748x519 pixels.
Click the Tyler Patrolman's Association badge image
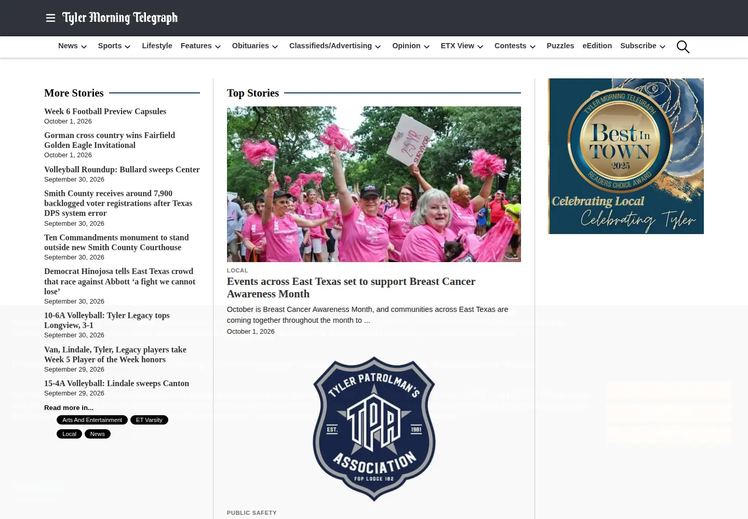pyautogui.click(x=374, y=429)
